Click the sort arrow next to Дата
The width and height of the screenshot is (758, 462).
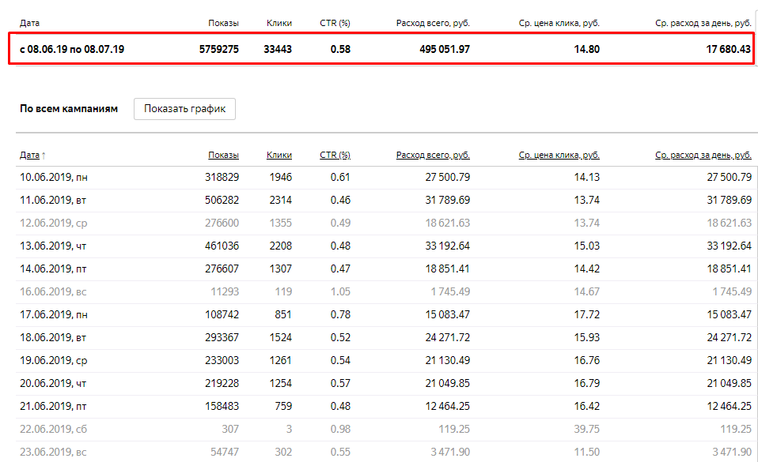click(x=44, y=156)
